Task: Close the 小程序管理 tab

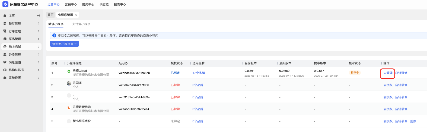Action: click(x=76, y=15)
